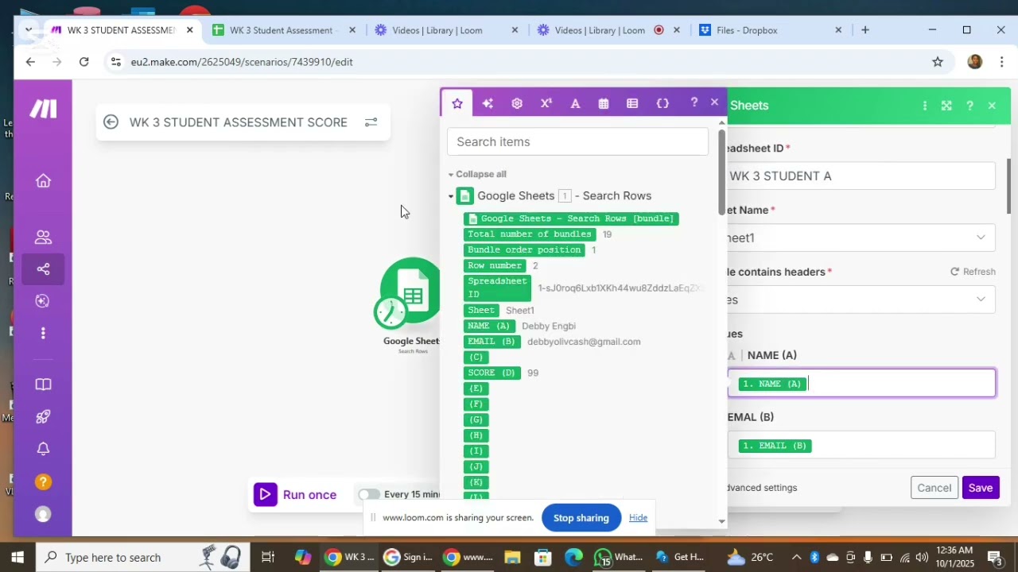Image resolution: width=1018 pixels, height=572 pixels.
Task: Select the Sheet pill
Action: pos(481,311)
